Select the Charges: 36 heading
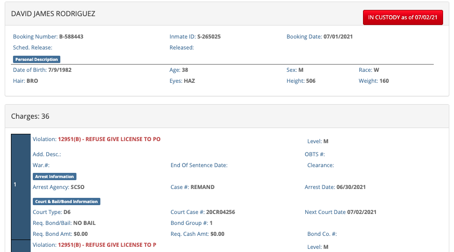 pyautogui.click(x=30, y=116)
